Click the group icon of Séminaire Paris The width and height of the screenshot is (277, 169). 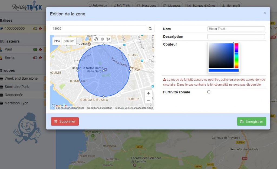click(1, 87)
